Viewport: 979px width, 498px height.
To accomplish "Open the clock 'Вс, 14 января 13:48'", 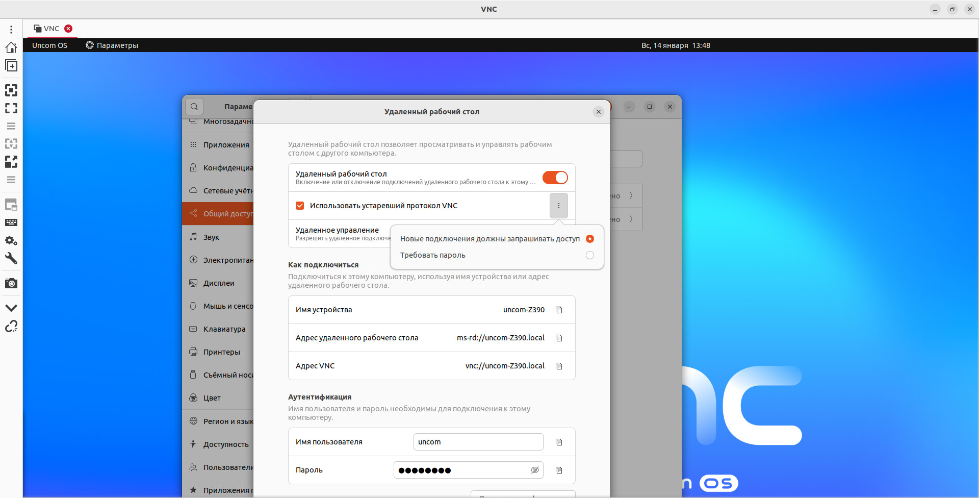I will coord(676,45).
